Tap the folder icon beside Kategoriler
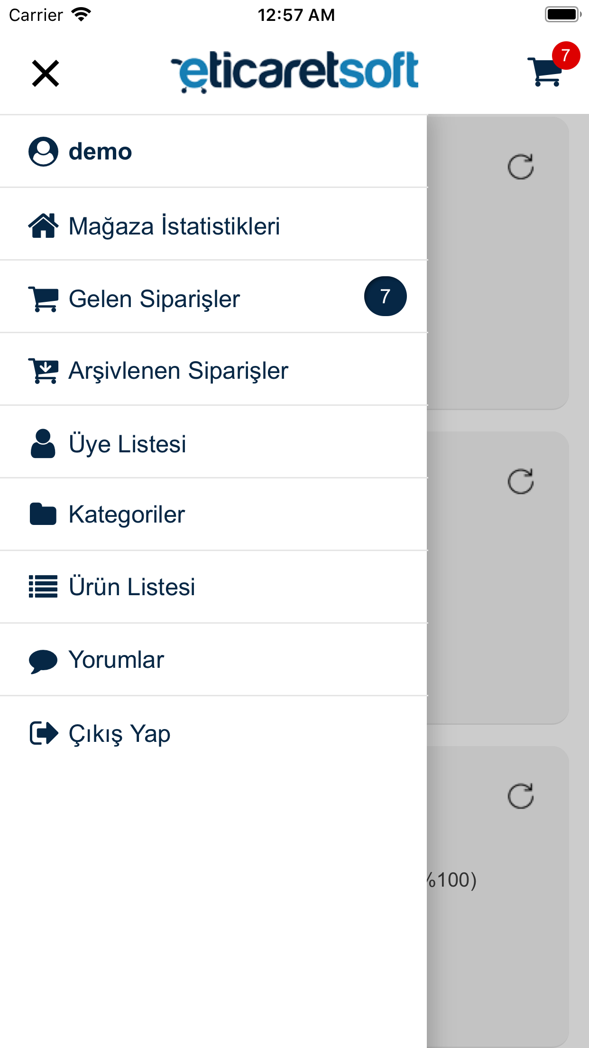The height and width of the screenshot is (1048, 589). tap(43, 515)
